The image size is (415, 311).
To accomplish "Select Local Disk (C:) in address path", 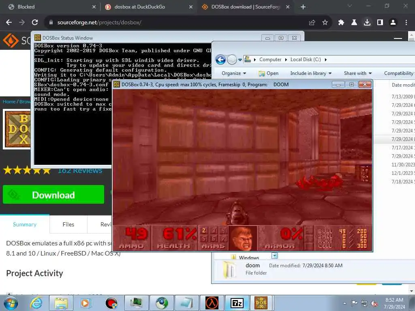I will (x=306, y=60).
